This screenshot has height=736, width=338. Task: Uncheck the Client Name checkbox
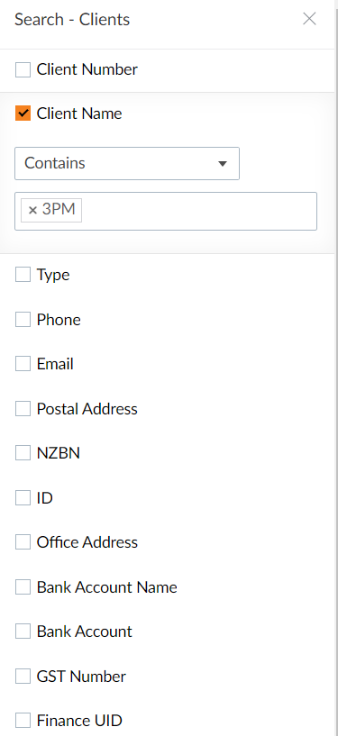[x=23, y=114]
